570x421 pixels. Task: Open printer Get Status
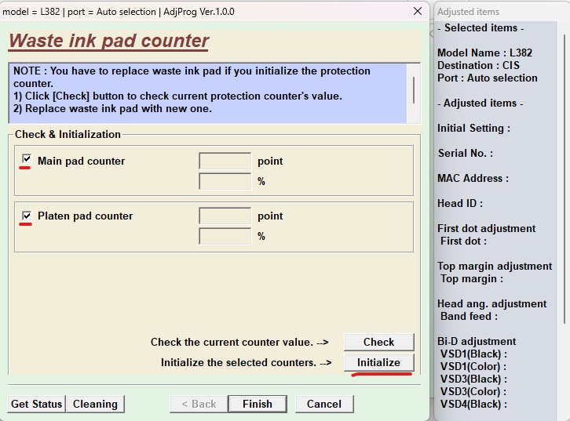tap(36, 404)
